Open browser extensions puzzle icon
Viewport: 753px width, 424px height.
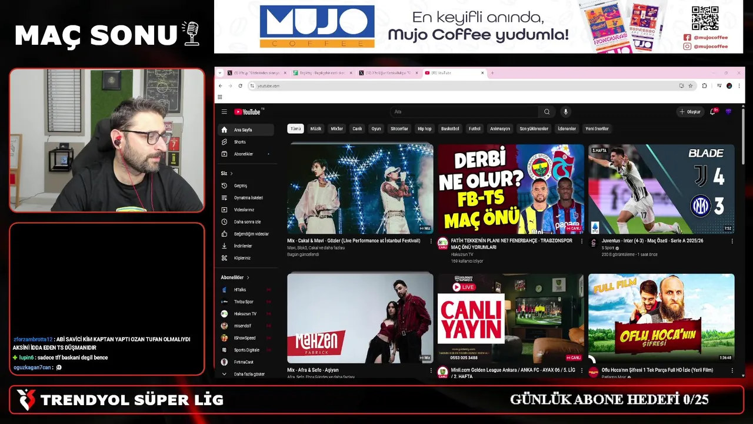click(704, 86)
